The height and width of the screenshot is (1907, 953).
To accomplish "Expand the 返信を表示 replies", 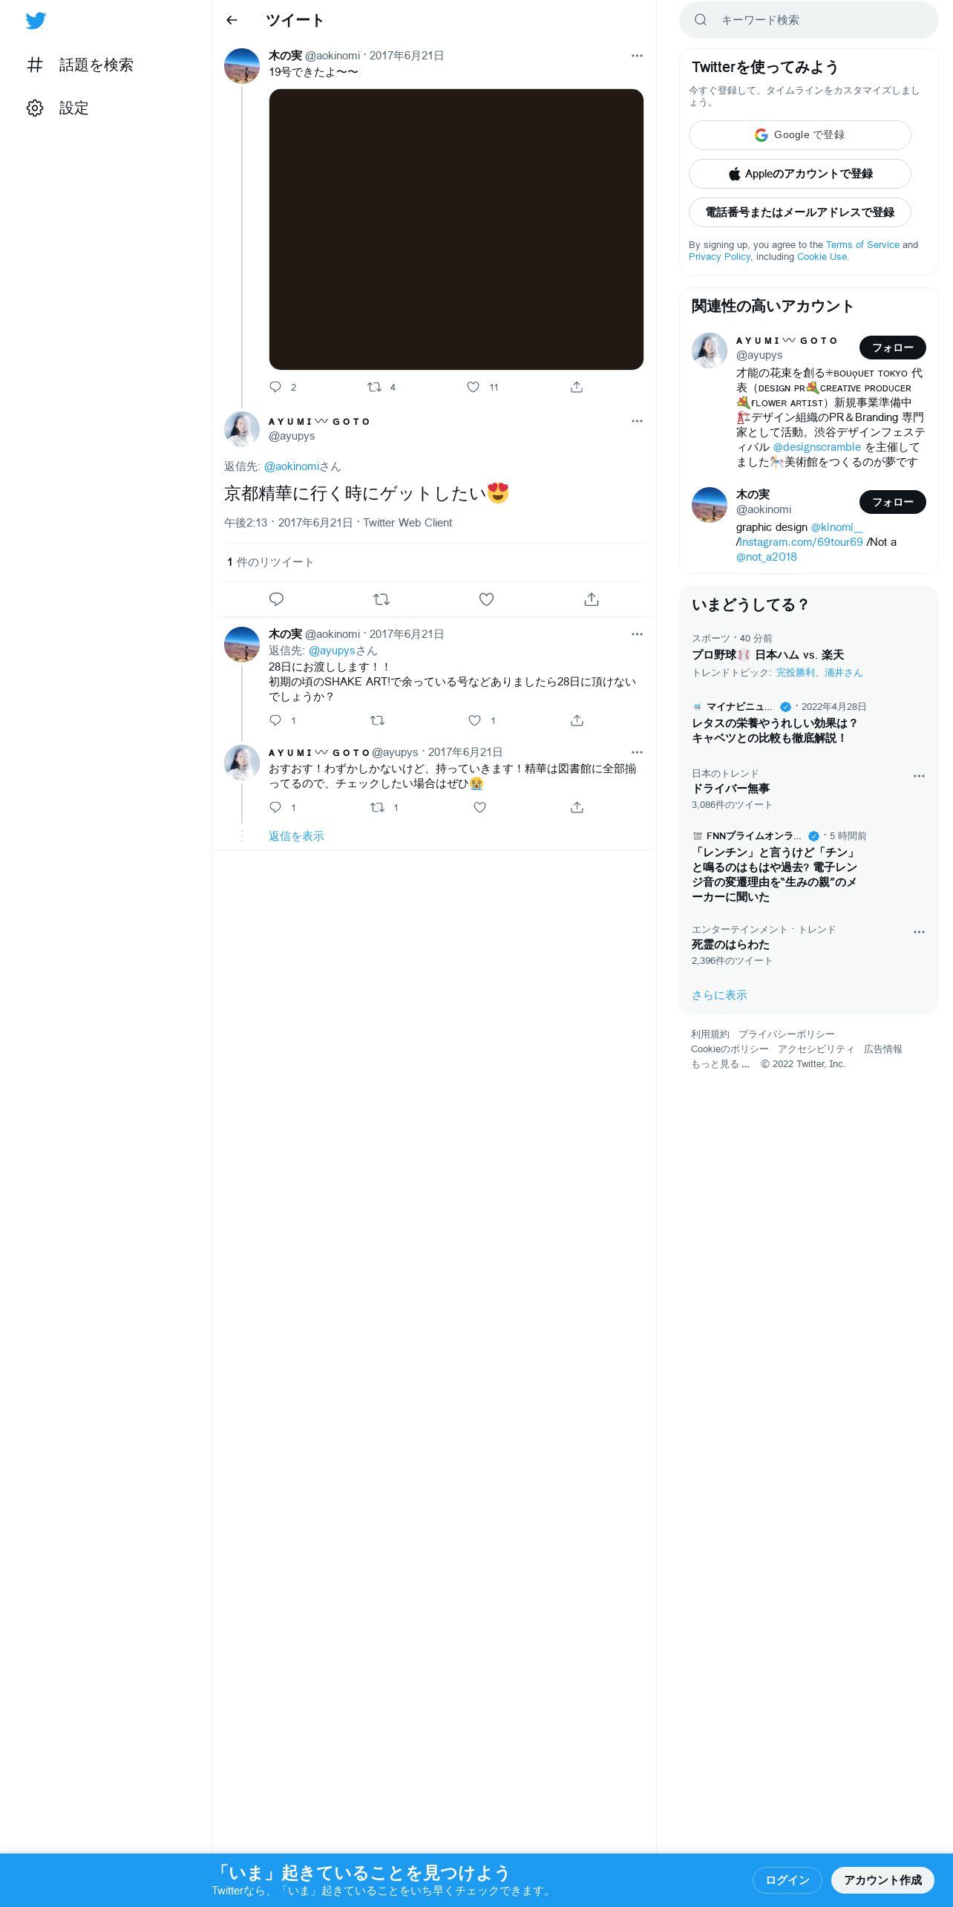I will [296, 836].
